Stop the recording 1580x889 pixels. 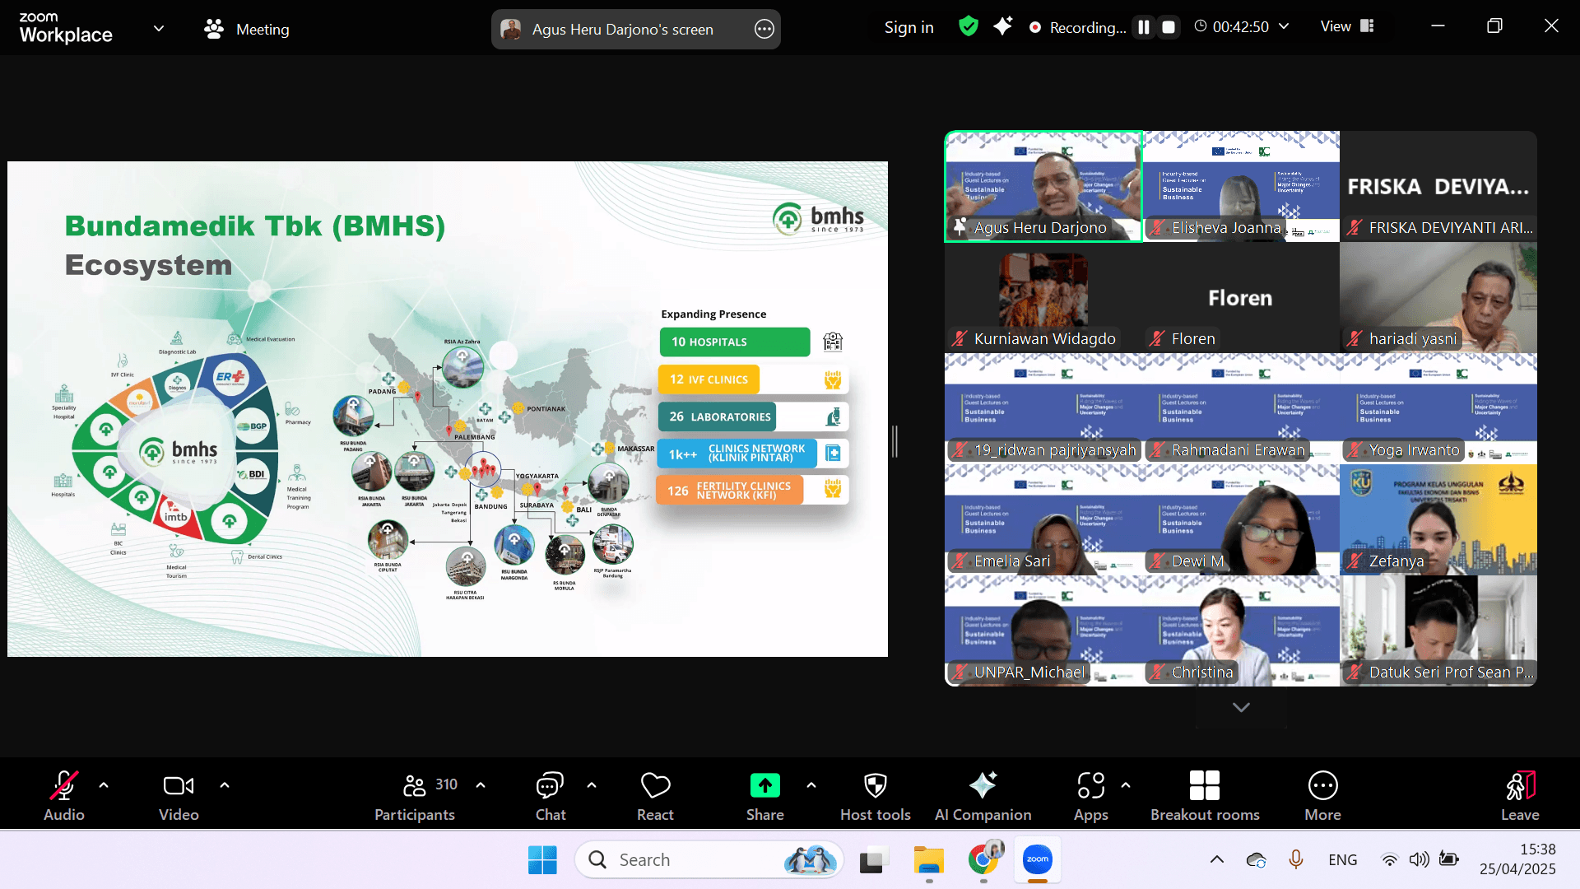pyautogui.click(x=1168, y=27)
